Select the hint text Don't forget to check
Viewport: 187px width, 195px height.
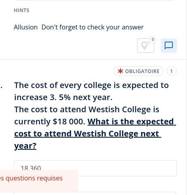tap(73, 27)
